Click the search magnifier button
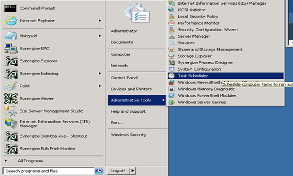The image size is (293, 176). point(99,171)
